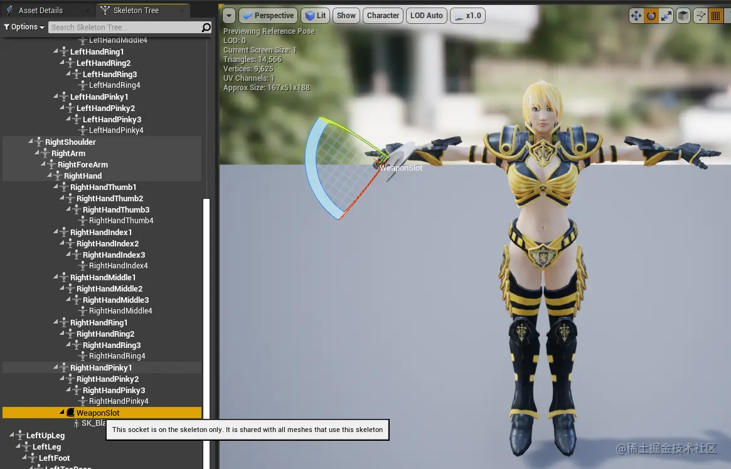Toggle the local/world coordinate system cube
731x469 pixels.
point(683,16)
